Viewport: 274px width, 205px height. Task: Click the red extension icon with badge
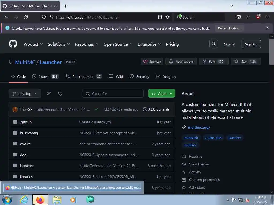pos(258,17)
